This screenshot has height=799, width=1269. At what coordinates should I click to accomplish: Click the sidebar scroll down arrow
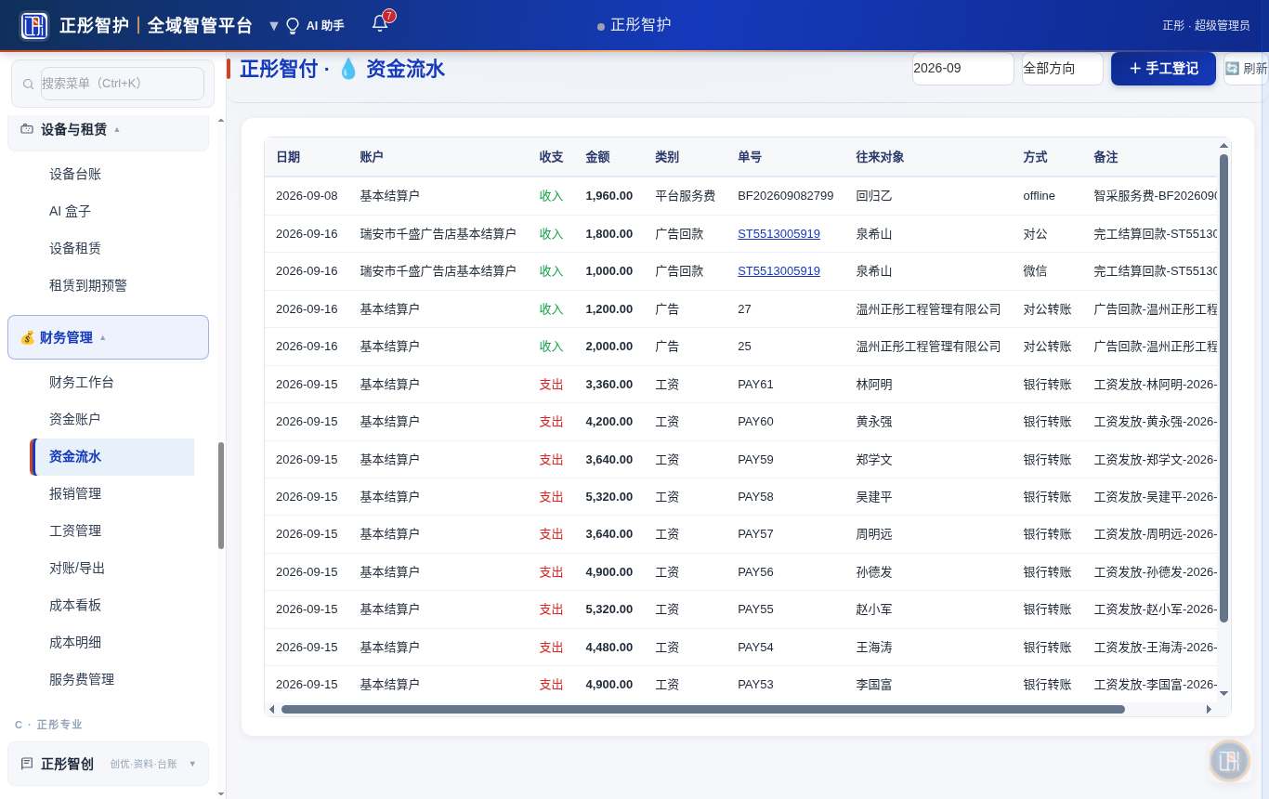click(x=221, y=792)
